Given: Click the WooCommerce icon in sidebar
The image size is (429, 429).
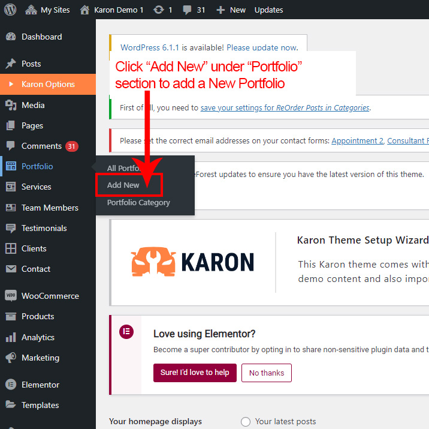Looking at the screenshot, I should [11, 296].
